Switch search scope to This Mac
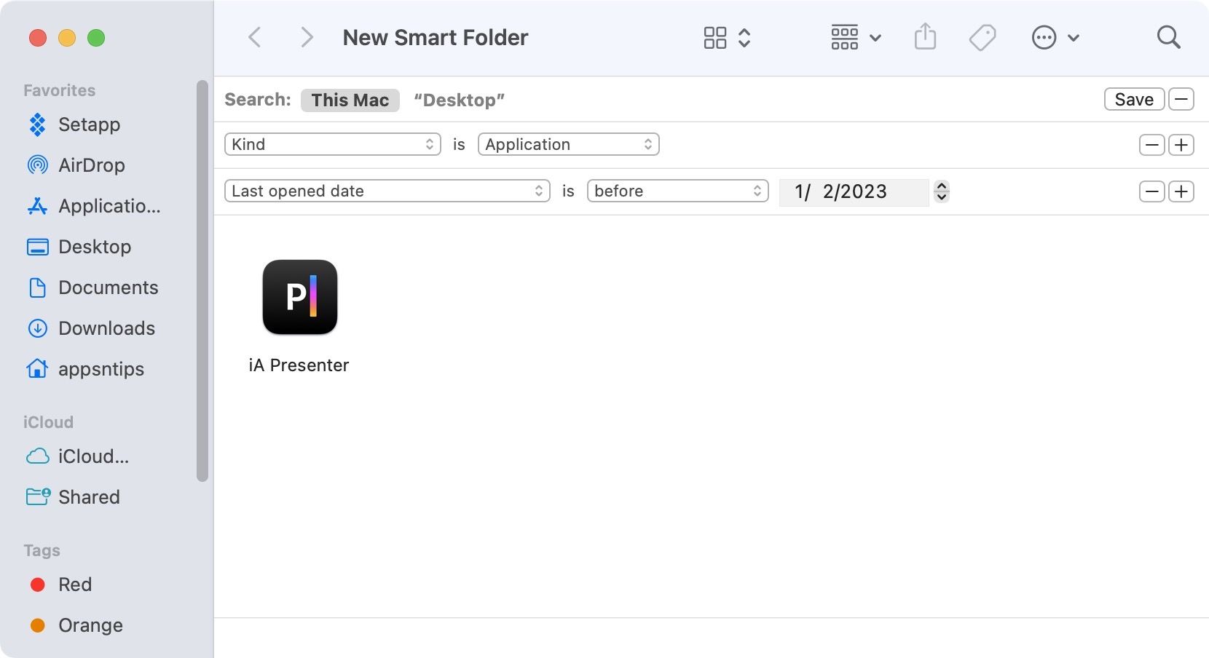The width and height of the screenshot is (1209, 658). pos(350,100)
